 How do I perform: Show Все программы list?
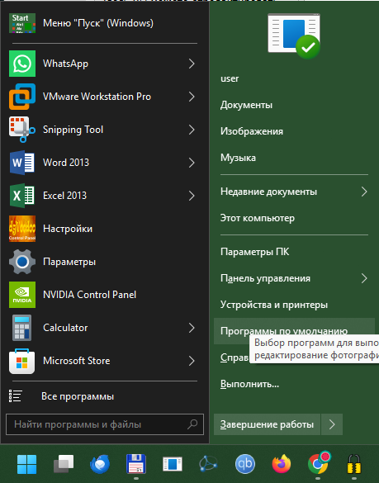tap(78, 396)
